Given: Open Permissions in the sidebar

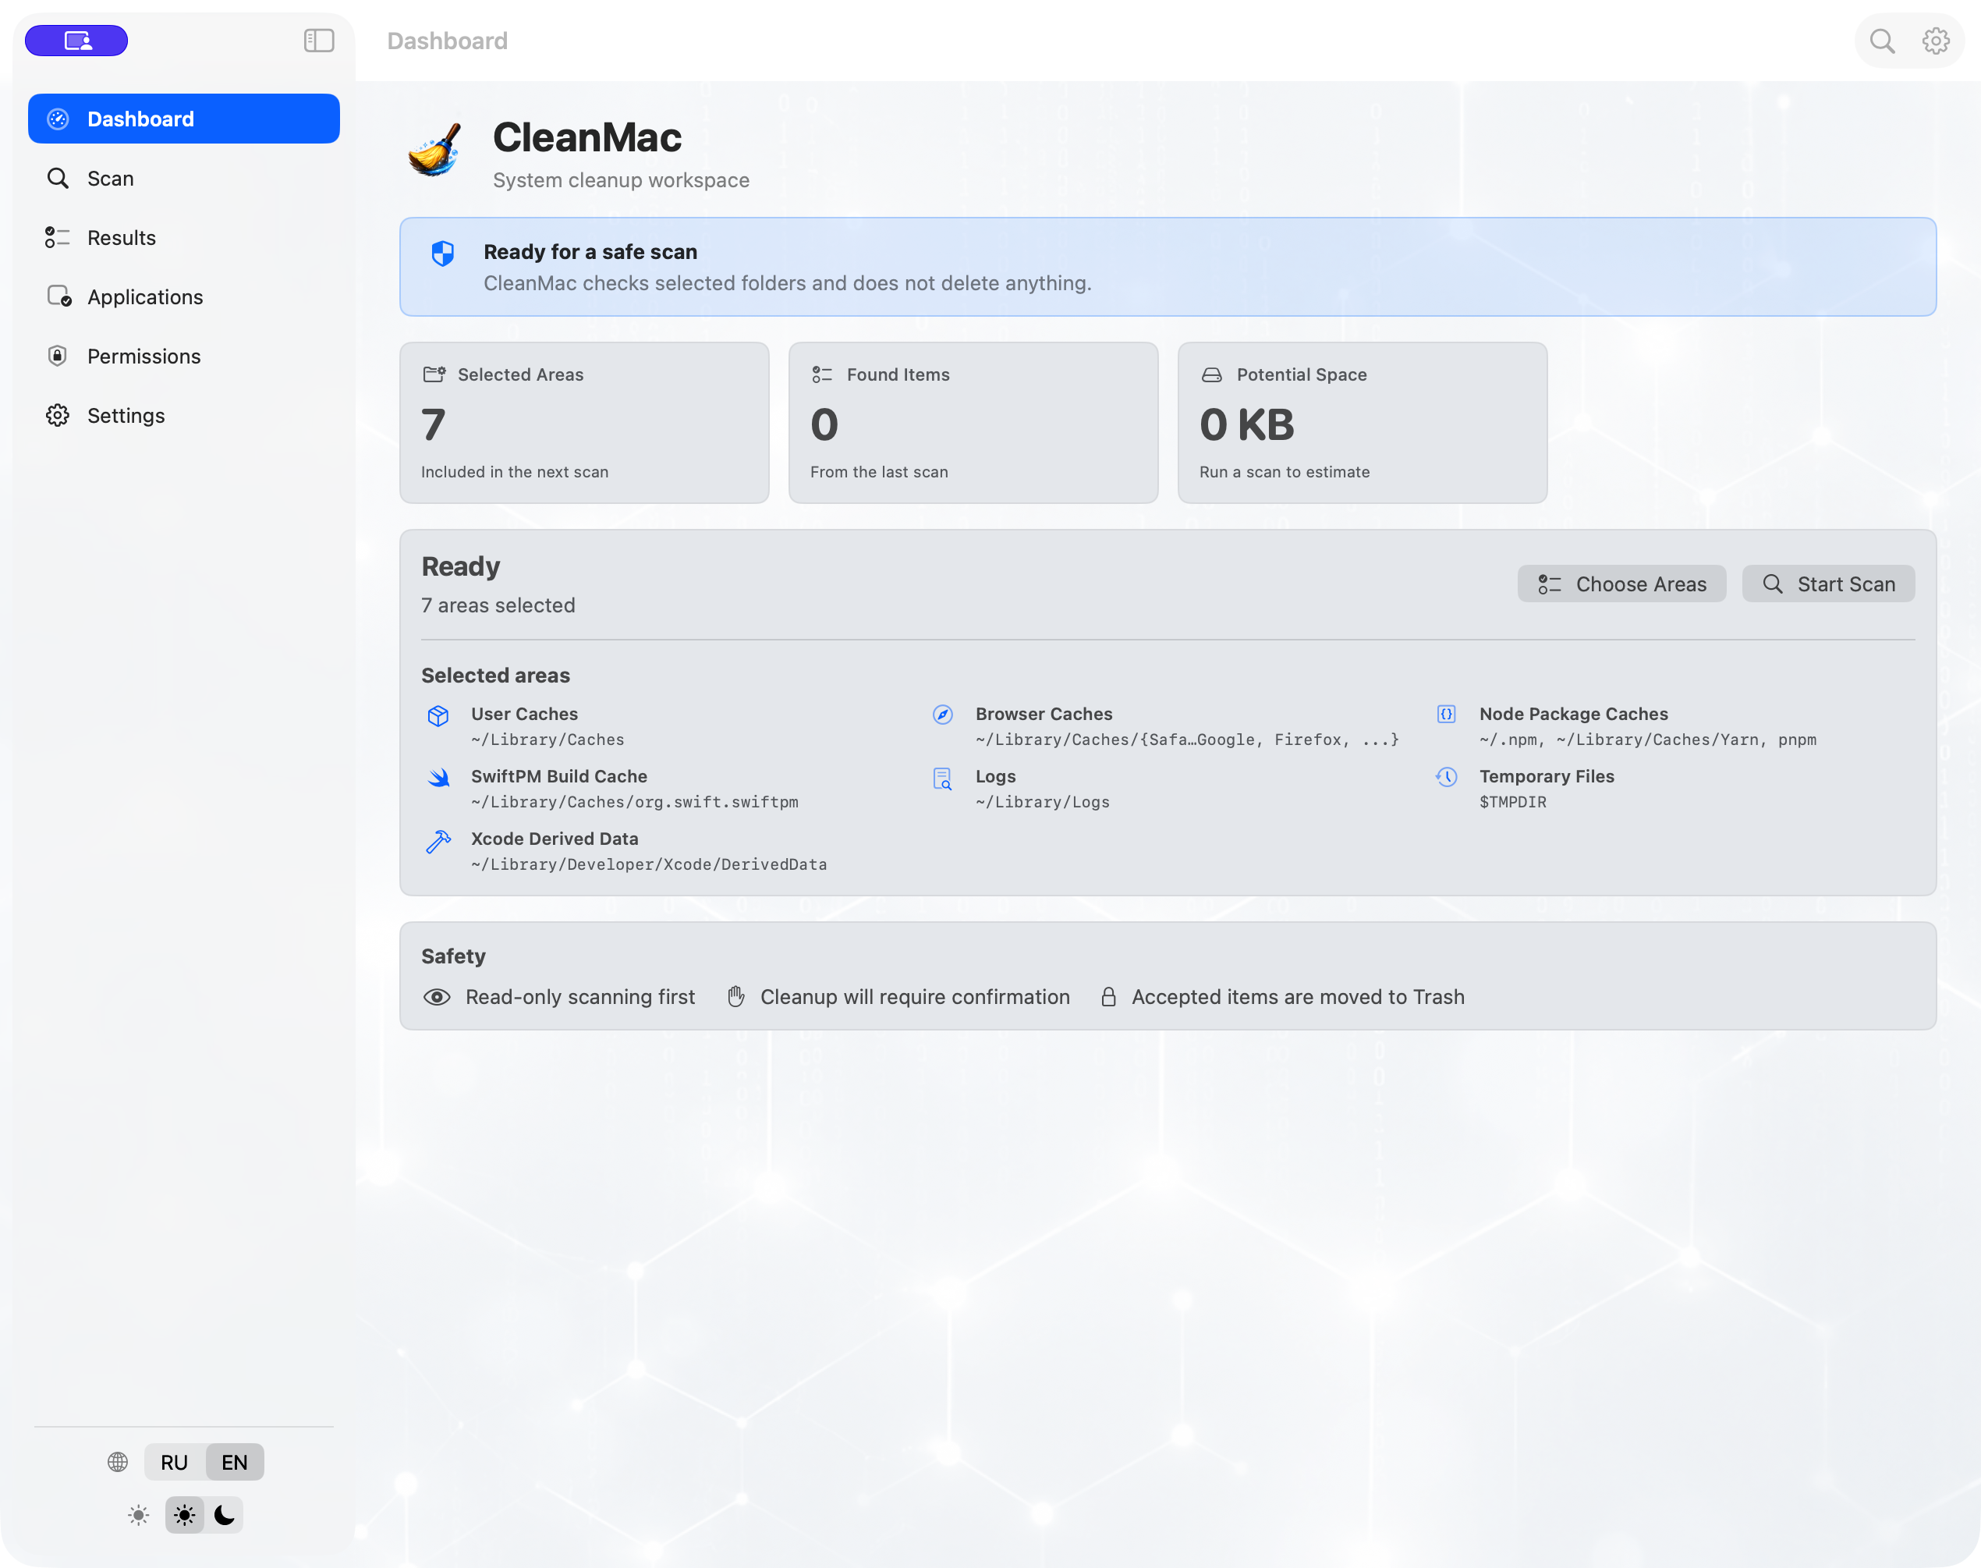Looking at the screenshot, I should (183, 357).
